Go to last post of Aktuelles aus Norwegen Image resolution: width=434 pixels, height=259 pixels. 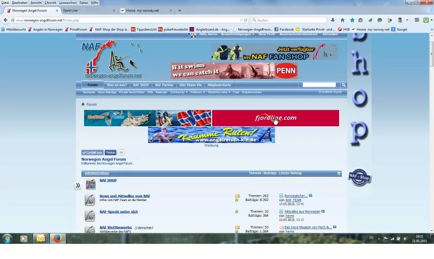[x=323, y=211]
